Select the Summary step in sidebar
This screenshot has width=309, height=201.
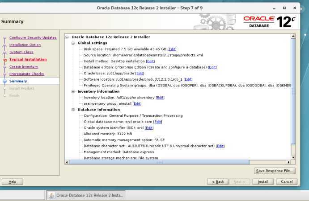click(x=18, y=81)
